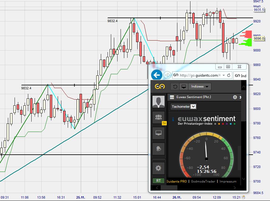Click the target circle icon in the widget header

point(235,97)
